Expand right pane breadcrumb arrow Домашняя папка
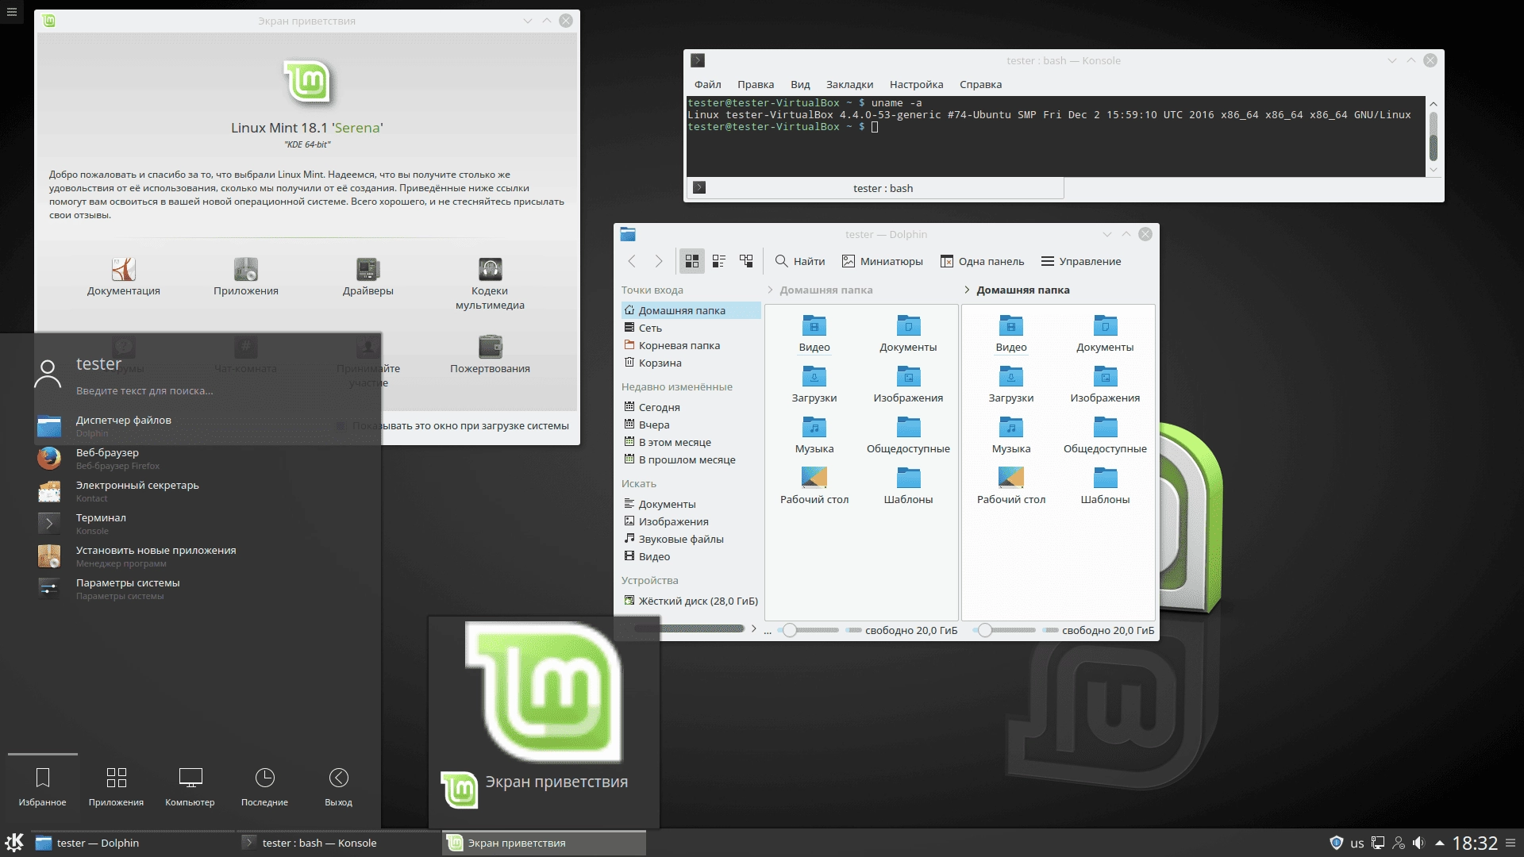 966,290
